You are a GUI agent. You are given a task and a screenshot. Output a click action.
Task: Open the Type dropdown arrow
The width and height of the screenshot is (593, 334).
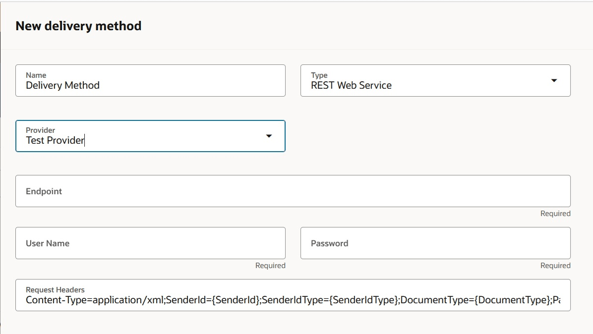(x=554, y=81)
